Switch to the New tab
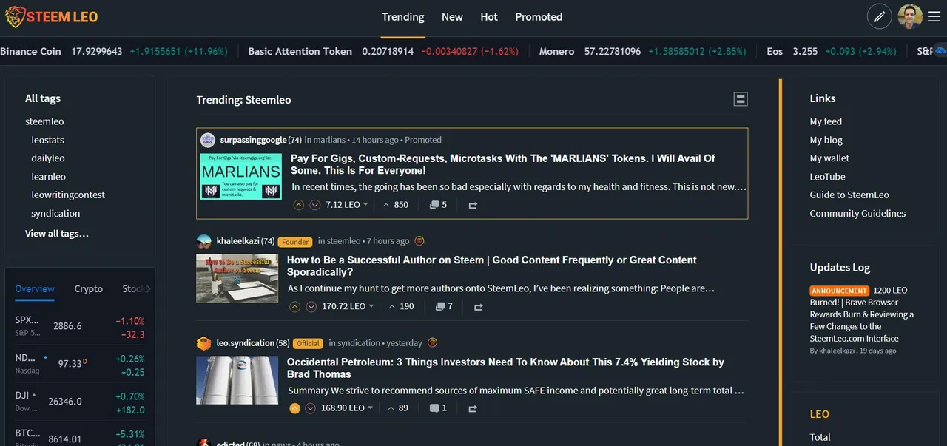The width and height of the screenshot is (947, 446). click(x=452, y=17)
